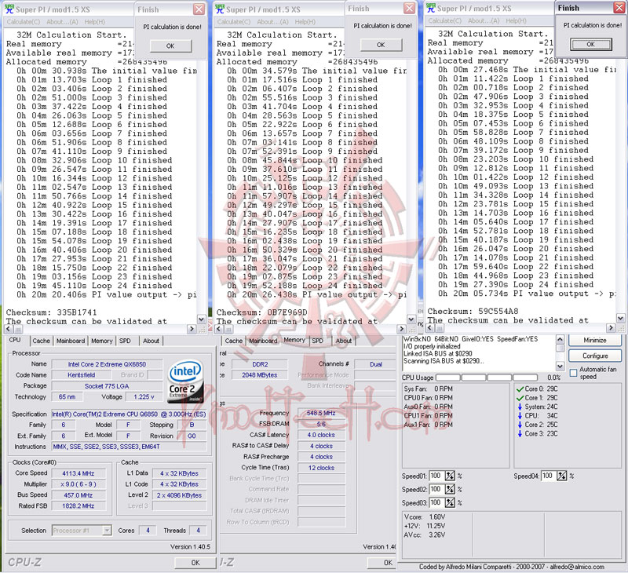Click the Speed03 value field
The width and height of the screenshot is (628, 573).
[x=436, y=502]
